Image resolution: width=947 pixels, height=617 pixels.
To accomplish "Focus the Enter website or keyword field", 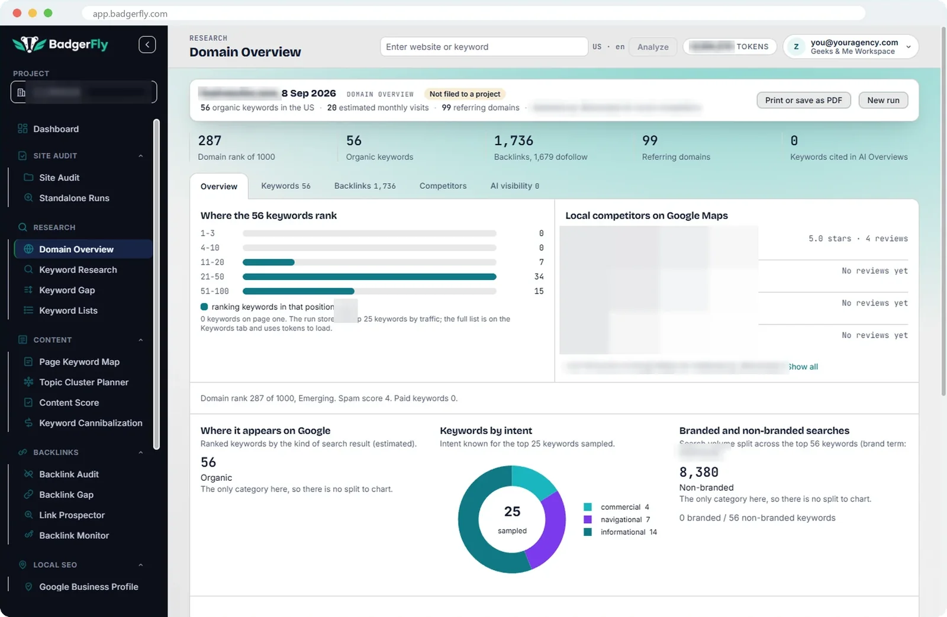I will point(484,47).
